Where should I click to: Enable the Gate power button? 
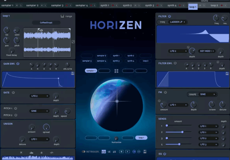coord(13,92)
